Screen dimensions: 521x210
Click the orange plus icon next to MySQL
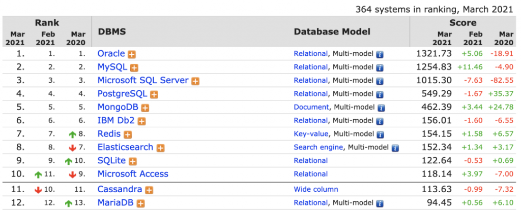pyautogui.click(x=134, y=67)
